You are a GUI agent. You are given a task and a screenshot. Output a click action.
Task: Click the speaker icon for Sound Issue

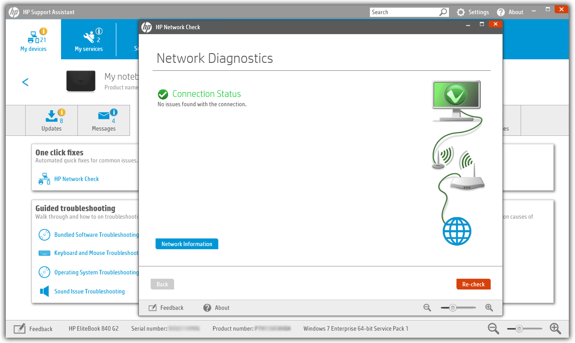tap(44, 291)
